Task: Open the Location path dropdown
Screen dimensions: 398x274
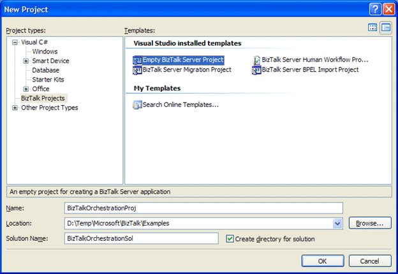Action: click(x=337, y=223)
